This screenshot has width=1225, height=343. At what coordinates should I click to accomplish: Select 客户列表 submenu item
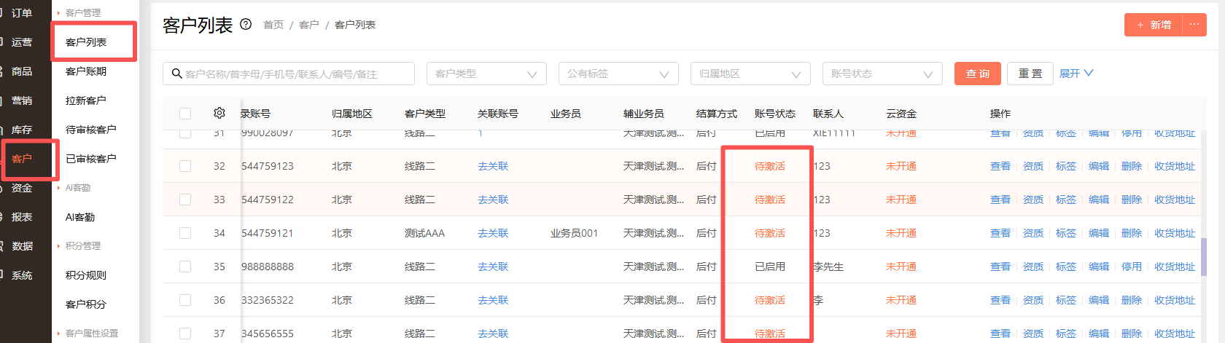(86, 42)
